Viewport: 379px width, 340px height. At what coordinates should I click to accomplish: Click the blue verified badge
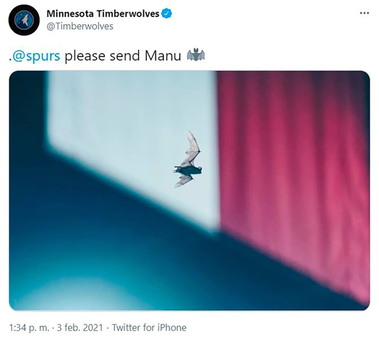167,13
